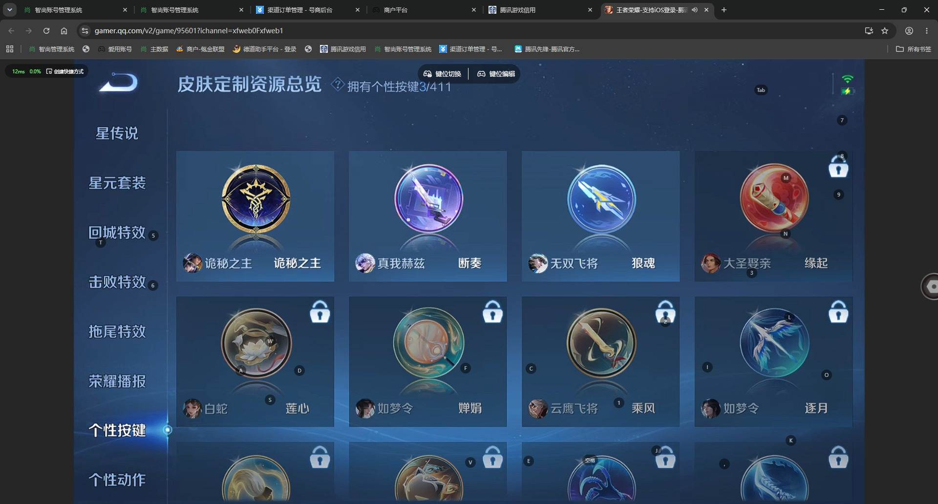
Task: Select 拖尾特效 in side menu
Action: pos(117,331)
